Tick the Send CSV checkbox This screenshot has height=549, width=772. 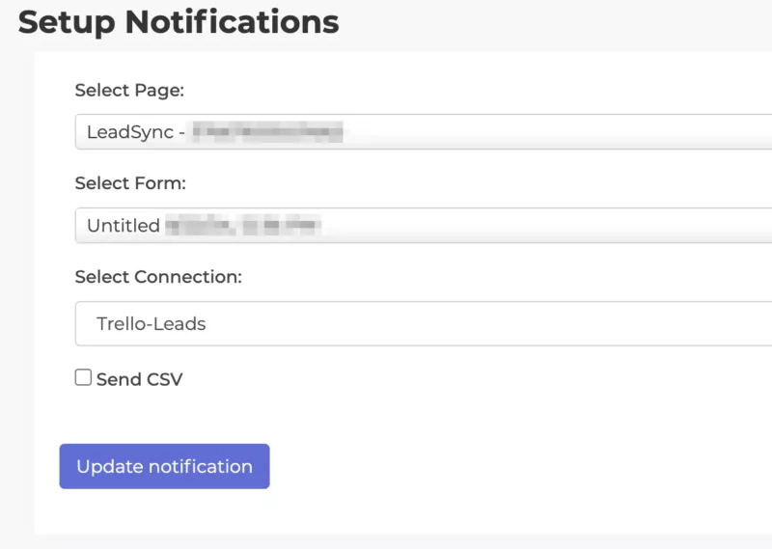click(x=84, y=378)
